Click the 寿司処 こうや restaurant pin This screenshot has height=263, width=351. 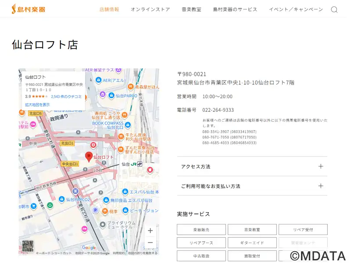click(x=125, y=115)
